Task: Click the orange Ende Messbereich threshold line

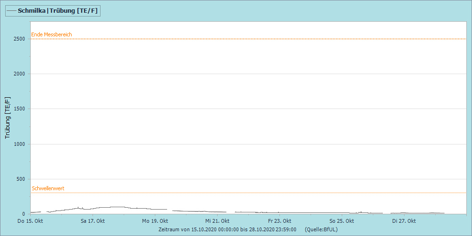Action: (248, 39)
